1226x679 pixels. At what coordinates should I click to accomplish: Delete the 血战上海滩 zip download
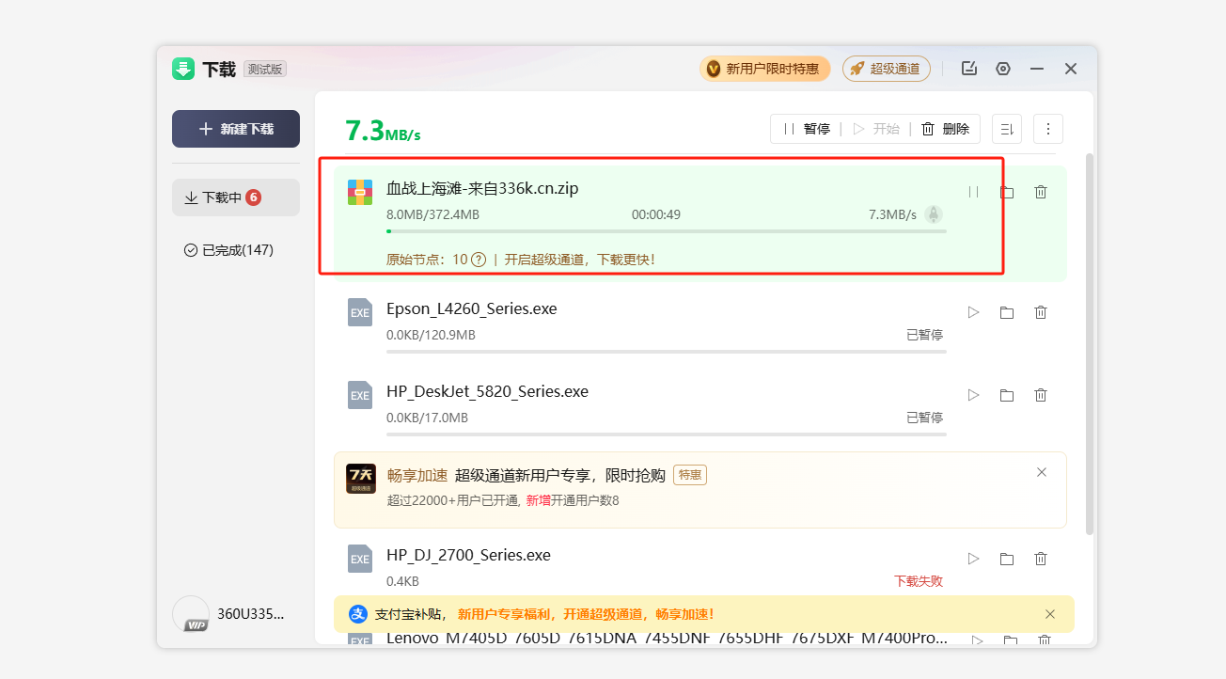coord(1041,192)
